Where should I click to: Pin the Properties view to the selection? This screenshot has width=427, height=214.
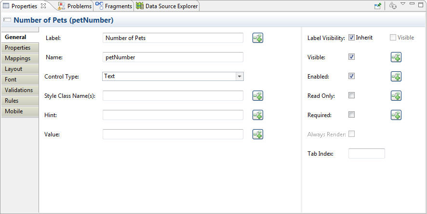pos(378,6)
